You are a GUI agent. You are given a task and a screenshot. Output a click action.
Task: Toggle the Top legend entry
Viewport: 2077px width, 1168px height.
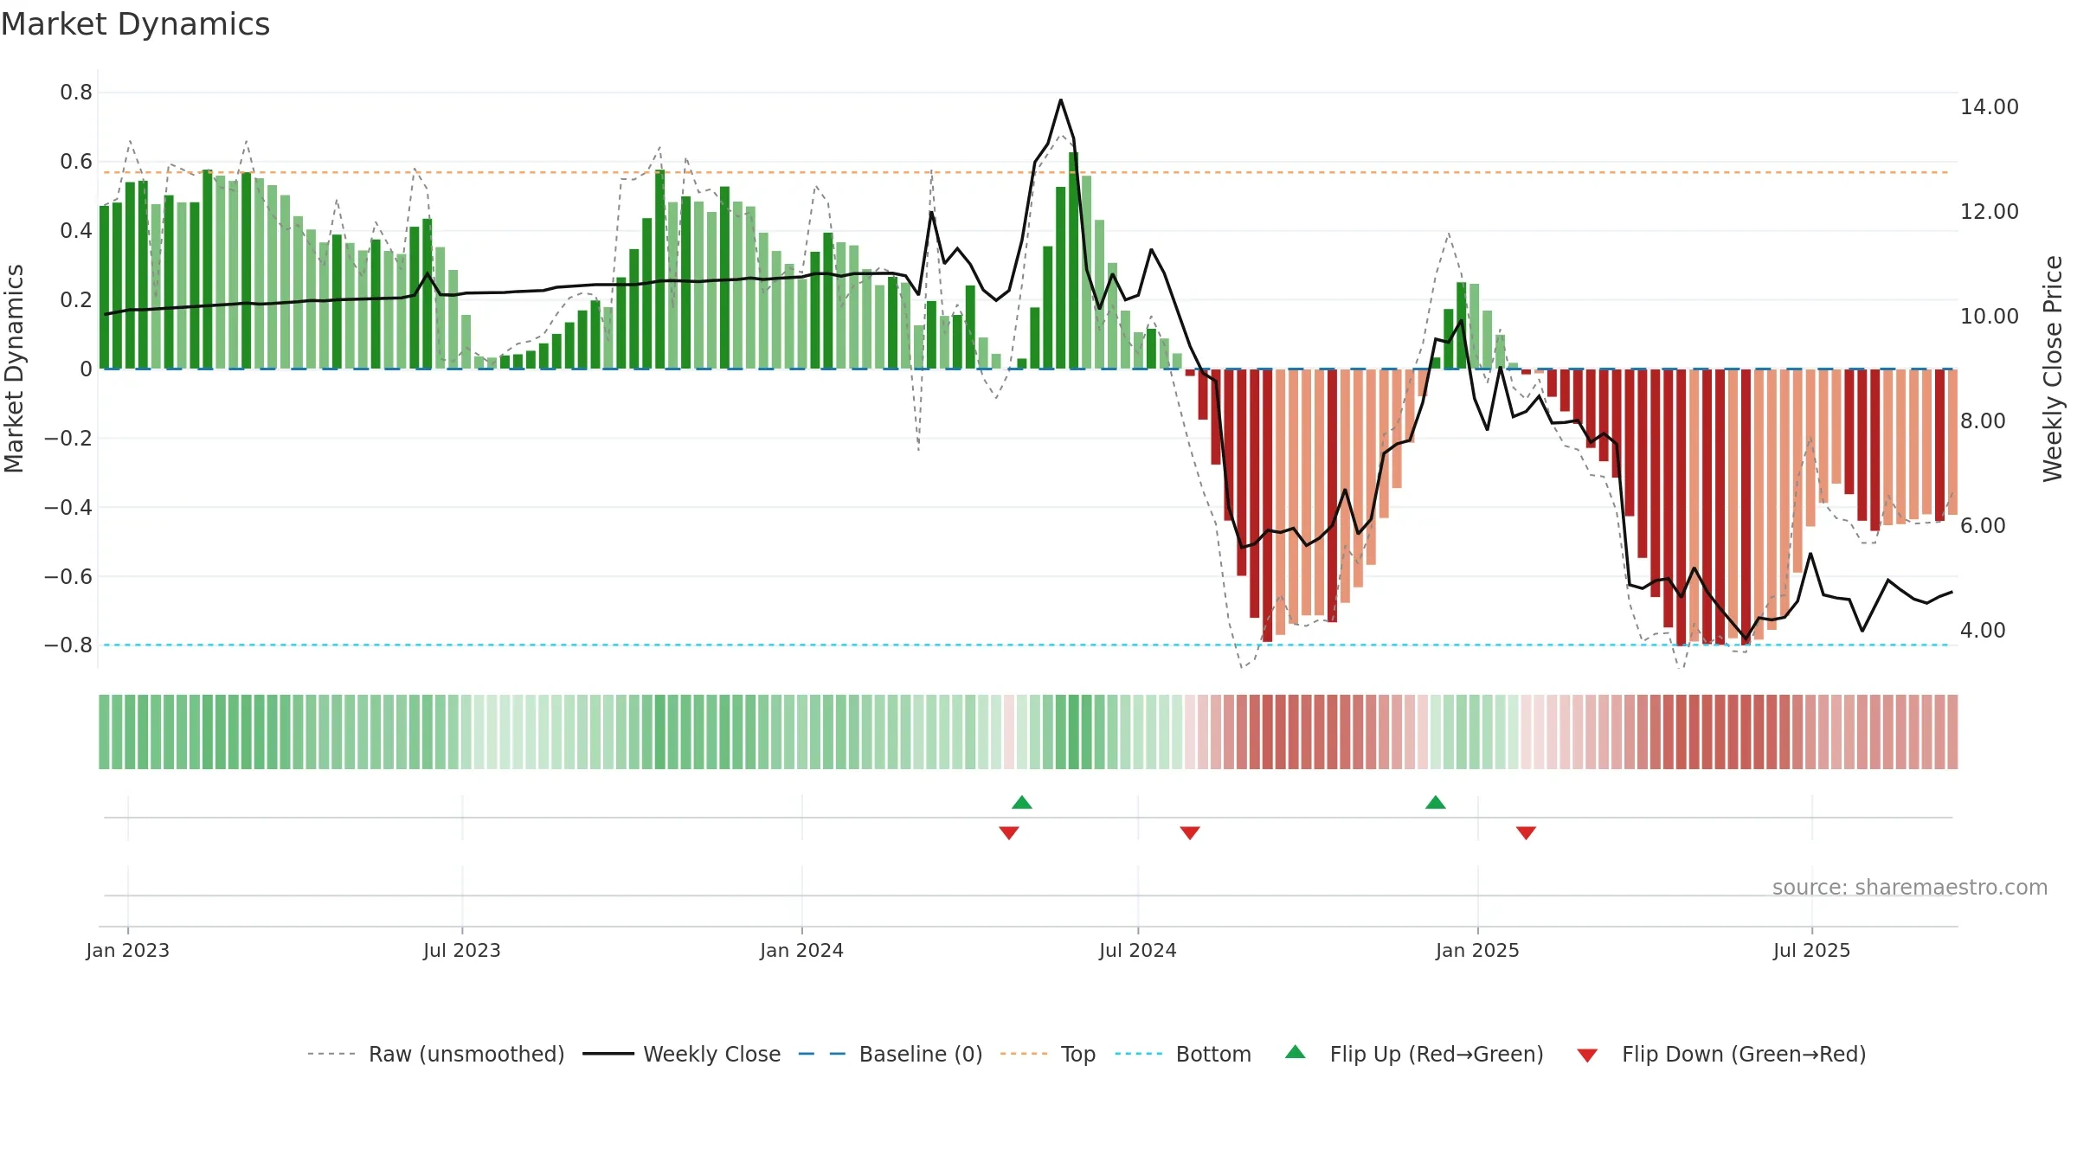tap(1047, 1054)
